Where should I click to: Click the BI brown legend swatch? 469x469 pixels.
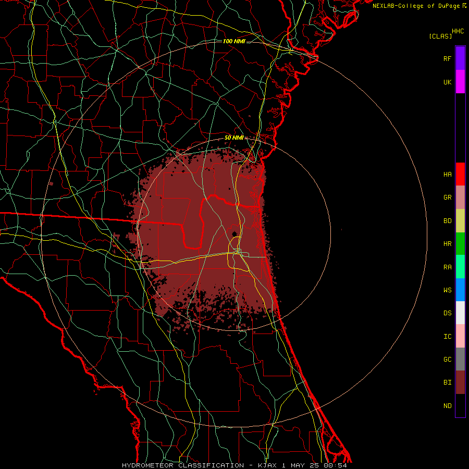pos(460,382)
